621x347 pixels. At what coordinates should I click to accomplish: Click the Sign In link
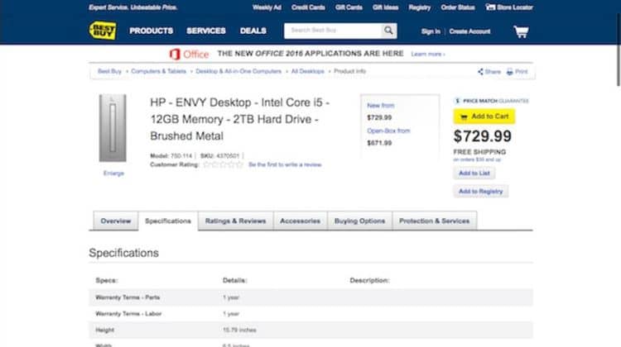coord(431,31)
